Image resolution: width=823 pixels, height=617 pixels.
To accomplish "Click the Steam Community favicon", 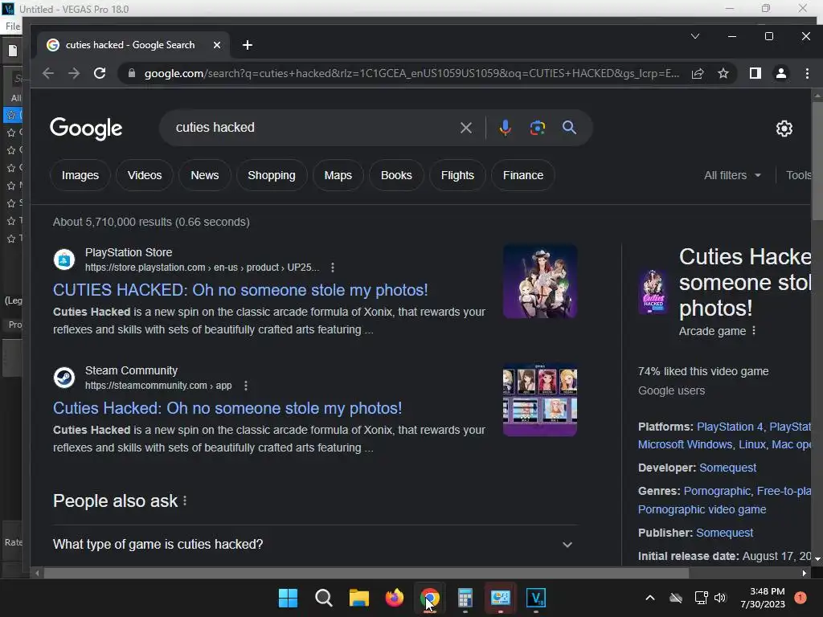I will pos(64,378).
